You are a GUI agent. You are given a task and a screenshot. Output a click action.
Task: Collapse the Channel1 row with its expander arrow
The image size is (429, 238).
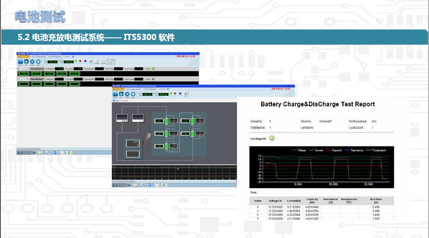click(x=19, y=69)
